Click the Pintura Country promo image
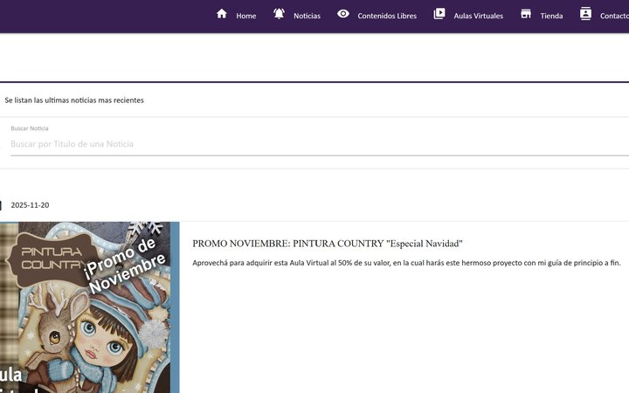Image resolution: width=629 pixels, height=393 pixels. tap(89, 307)
